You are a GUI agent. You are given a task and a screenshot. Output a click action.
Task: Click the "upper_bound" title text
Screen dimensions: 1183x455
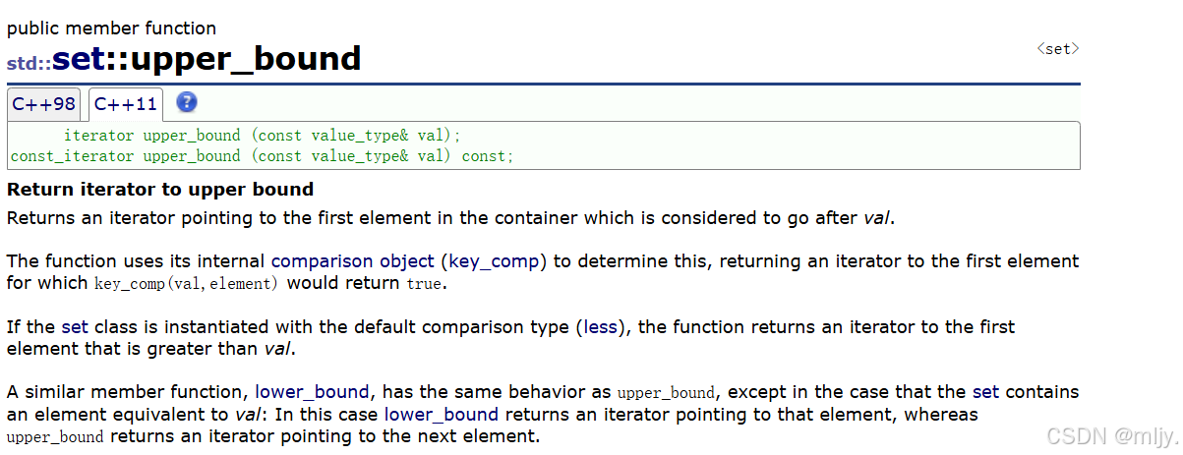tap(245, 60)
